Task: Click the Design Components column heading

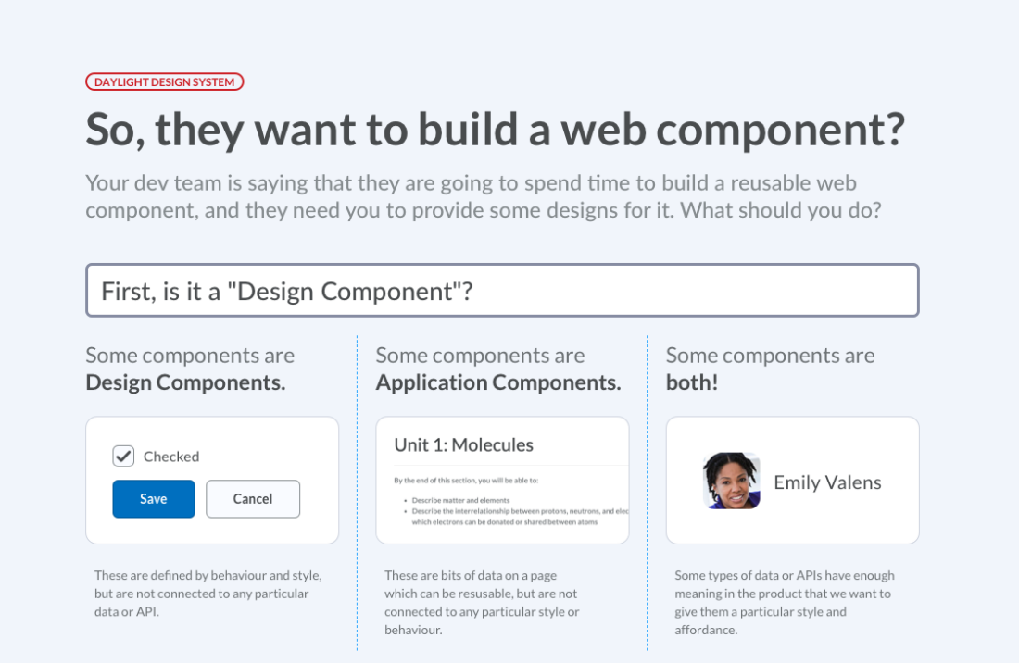Action: [x=190, y=369]
